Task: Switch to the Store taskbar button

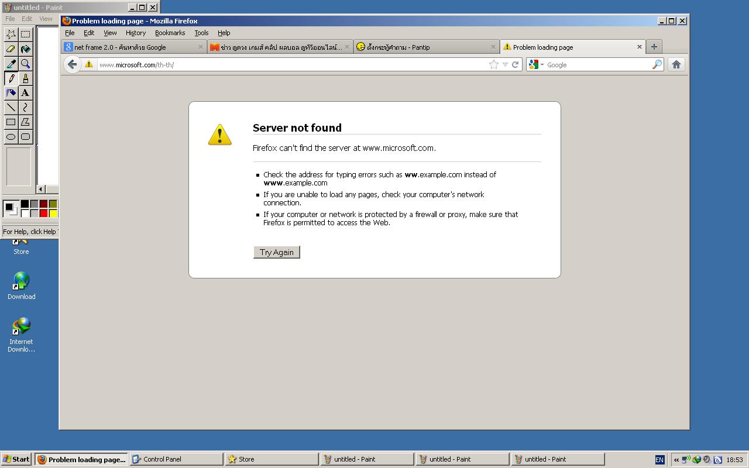Action: [x=272, y=459]
